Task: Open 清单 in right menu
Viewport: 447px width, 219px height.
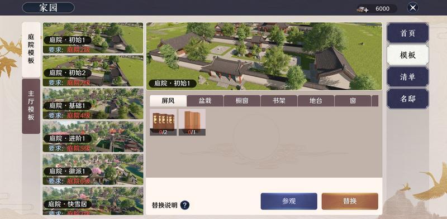Action: (x=408, y=77)
